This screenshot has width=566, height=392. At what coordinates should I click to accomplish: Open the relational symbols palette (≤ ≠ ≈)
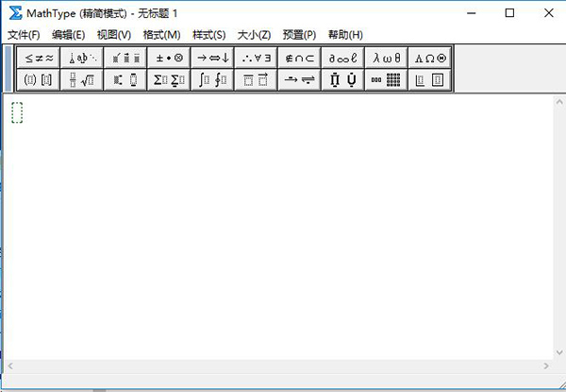point(39,58)
